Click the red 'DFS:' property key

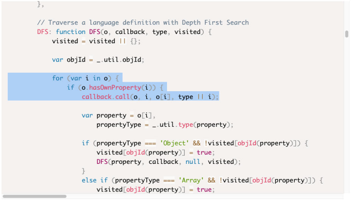tap(44, 32)
